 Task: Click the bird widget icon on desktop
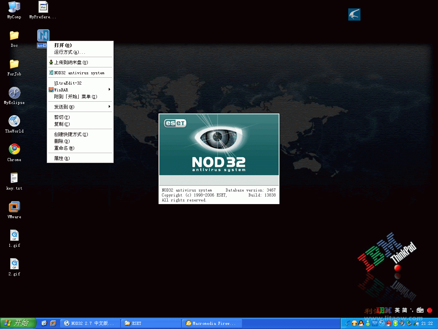click(354, 14)
